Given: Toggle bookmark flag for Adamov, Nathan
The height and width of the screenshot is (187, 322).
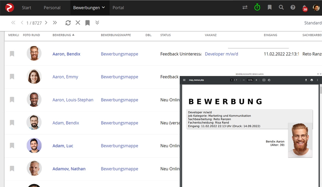Looking at the screenshot, I should tap(12, 169).
